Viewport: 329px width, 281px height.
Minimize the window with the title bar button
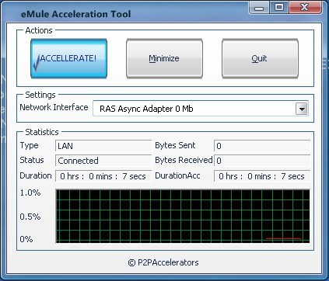click(x=259, y=7)
